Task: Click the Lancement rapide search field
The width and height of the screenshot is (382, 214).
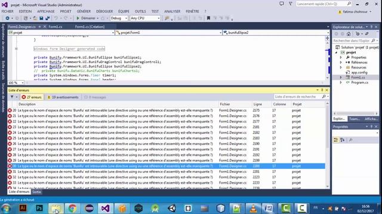Action: [324, 4]
